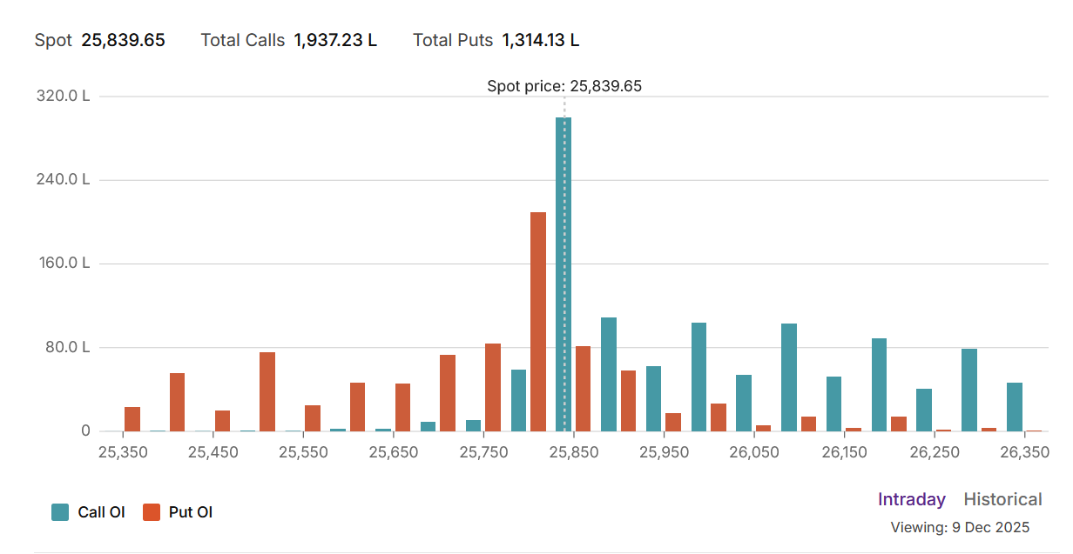Click the orange Put OI legend swatch
Screen dimensions: 1073x554
(152, 512)
